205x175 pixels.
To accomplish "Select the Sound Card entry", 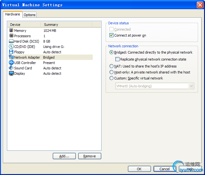I will coord(23,68).
